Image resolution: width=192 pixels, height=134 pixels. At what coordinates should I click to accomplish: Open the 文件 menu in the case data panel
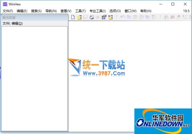(x=6, y=23)
